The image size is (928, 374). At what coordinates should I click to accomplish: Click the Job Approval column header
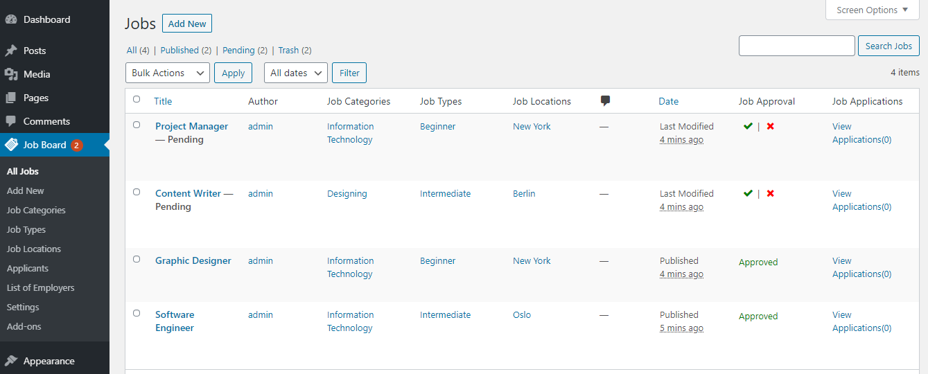pos(767,101)
